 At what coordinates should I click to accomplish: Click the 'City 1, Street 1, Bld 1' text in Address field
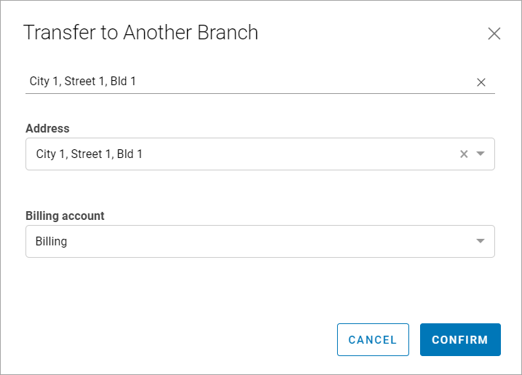90,154
